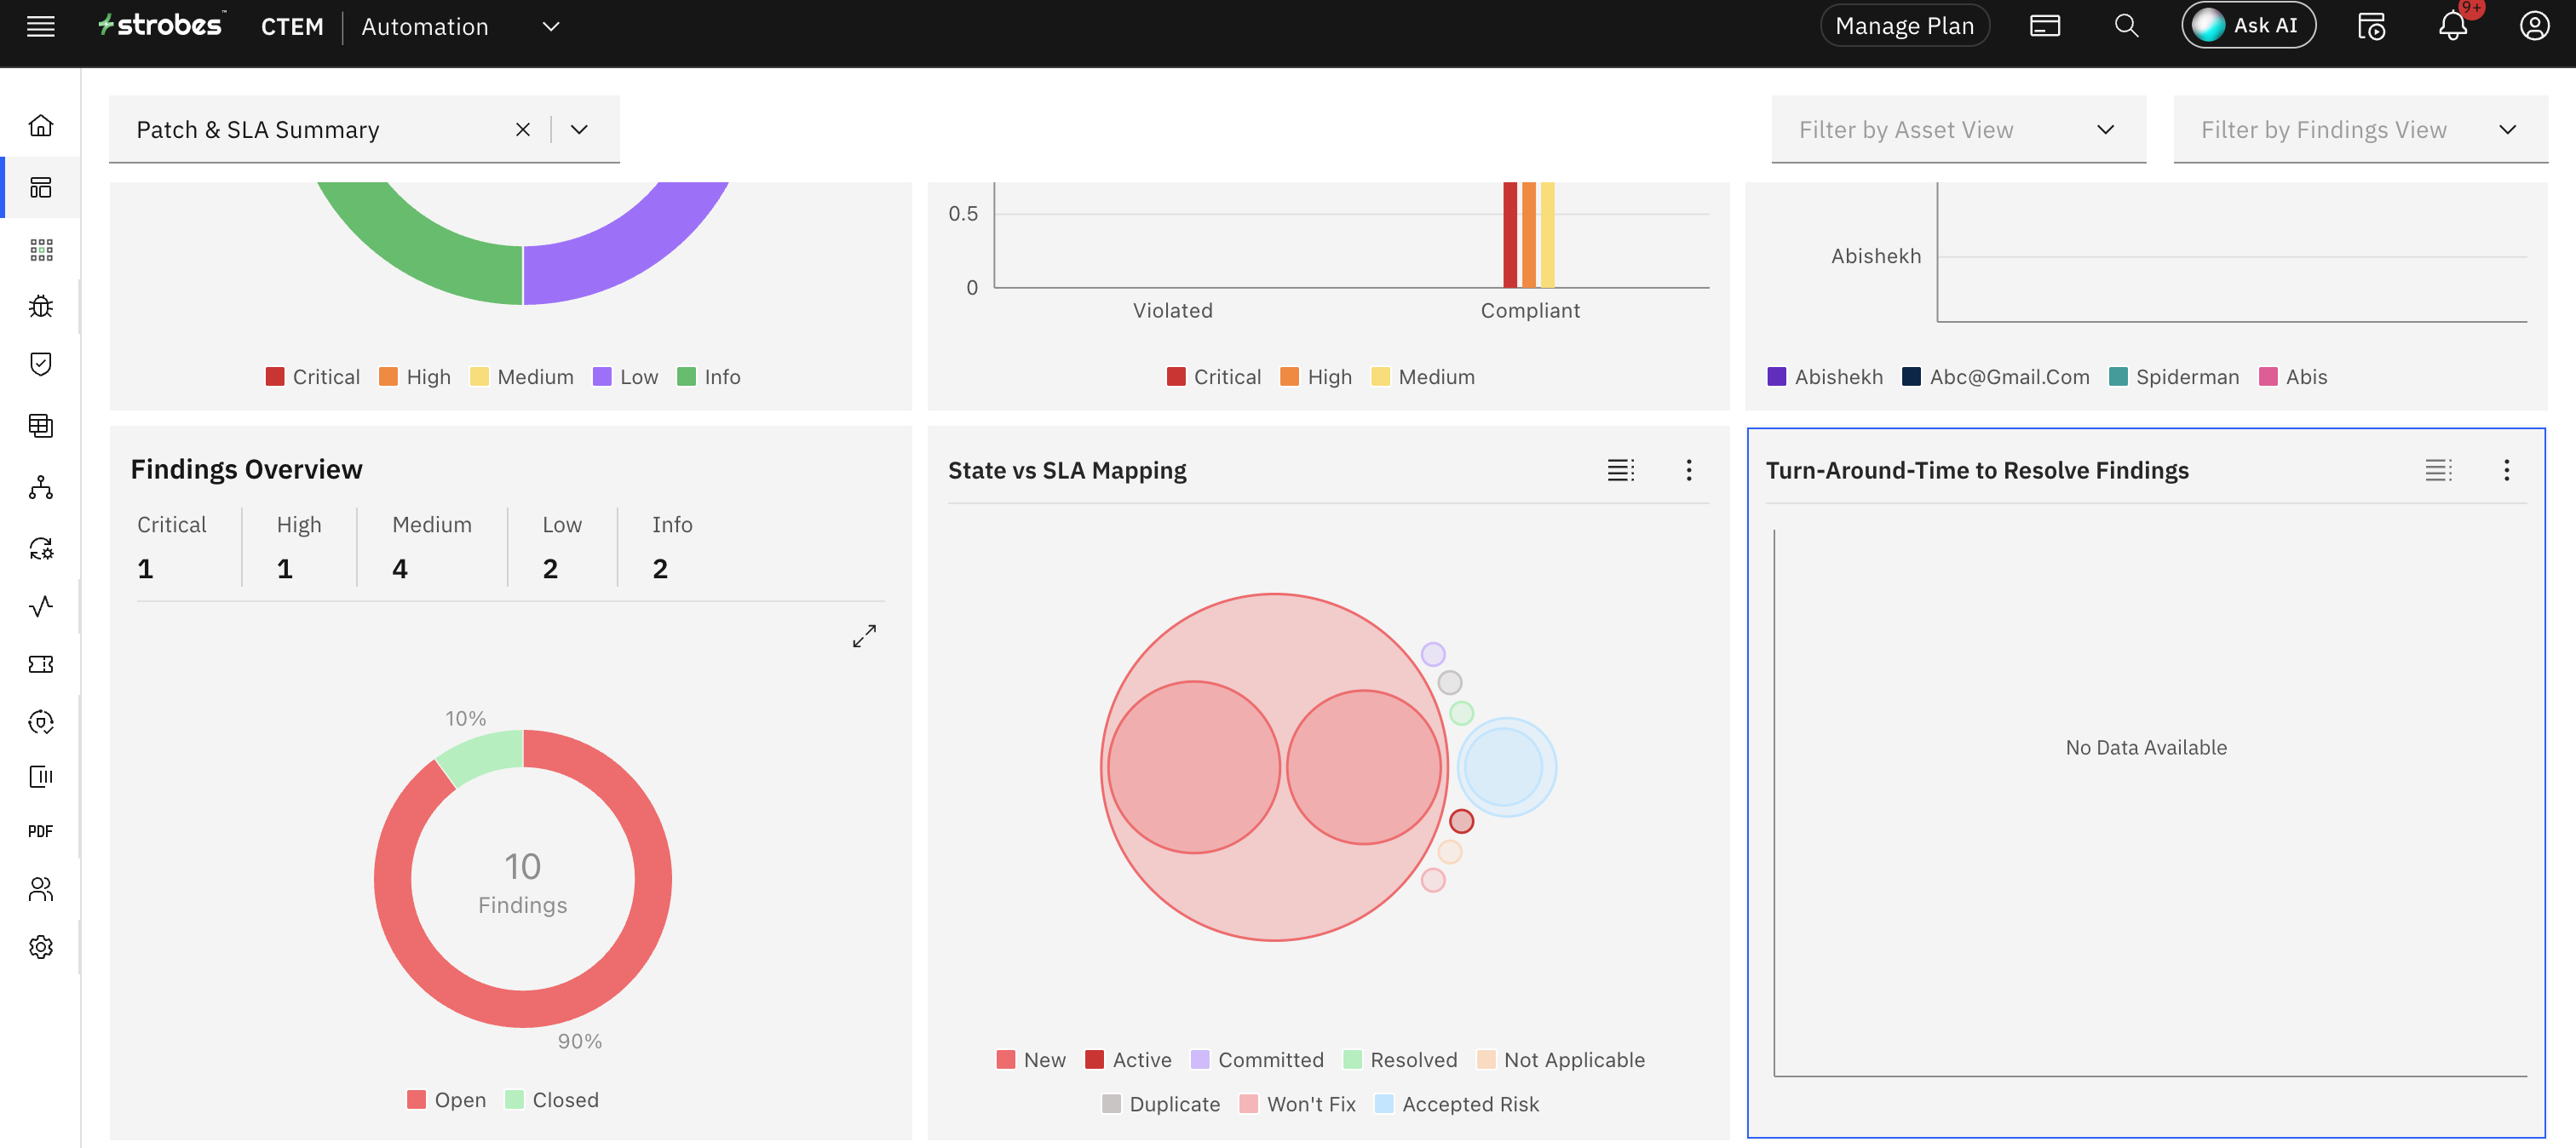Expand the Findings Overview donut chart
Screen dimensions: 2576x1148
(864, 636)
